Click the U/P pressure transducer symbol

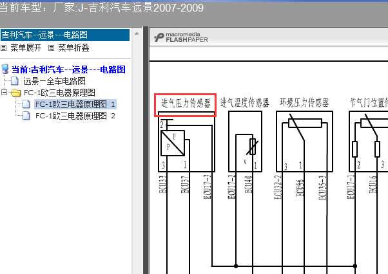pyautogui.click(x=173, y=143)
